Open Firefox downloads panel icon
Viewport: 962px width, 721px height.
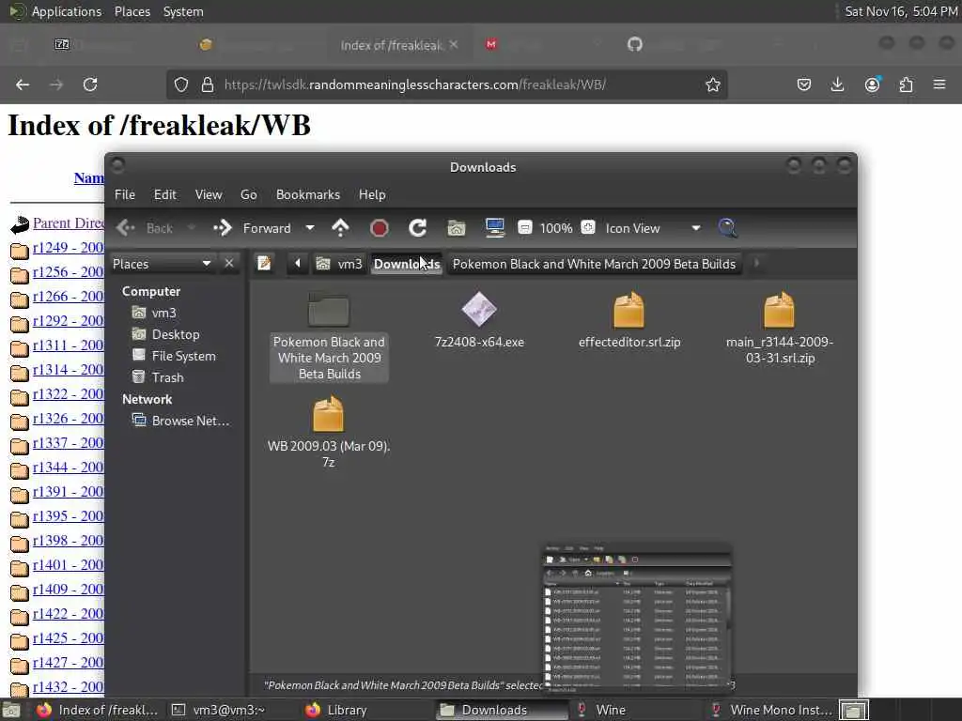(837, 84)
